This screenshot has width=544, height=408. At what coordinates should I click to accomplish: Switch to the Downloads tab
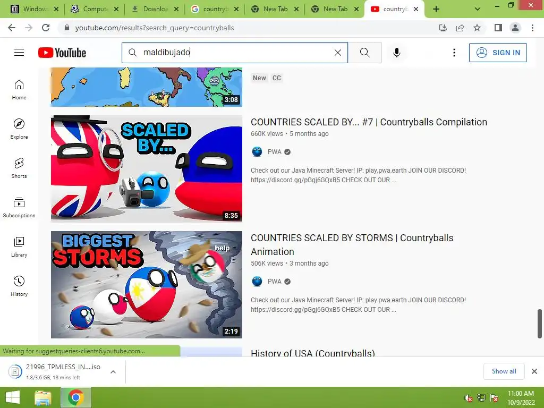[150, 9]
